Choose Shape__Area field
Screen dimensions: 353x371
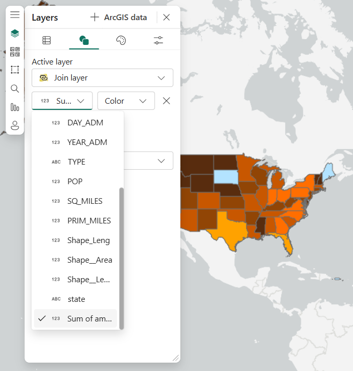click(75, 260)
